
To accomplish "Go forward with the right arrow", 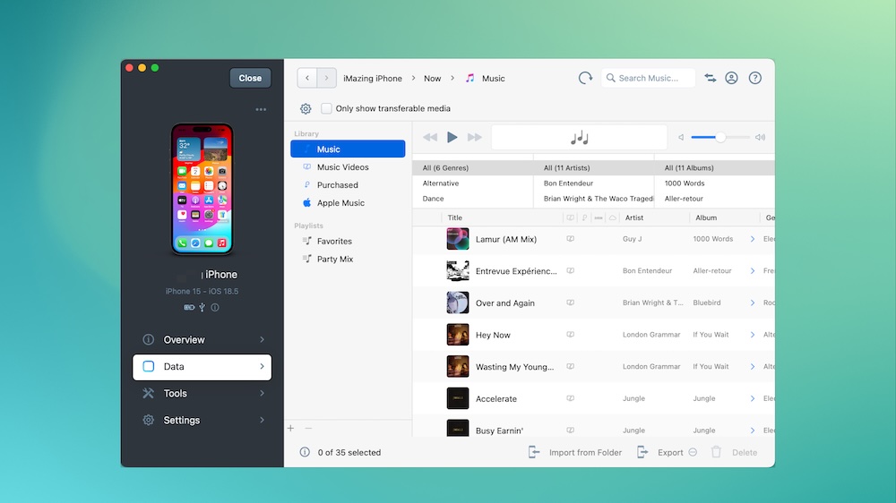I will pos(326,78).
